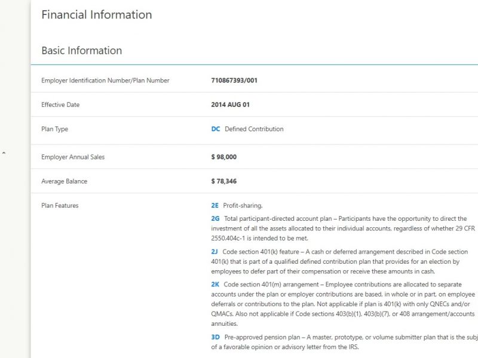Open the 2E profit-sharing feature code
The width and height of the screenshot is (478, 358).
(215, 206)
